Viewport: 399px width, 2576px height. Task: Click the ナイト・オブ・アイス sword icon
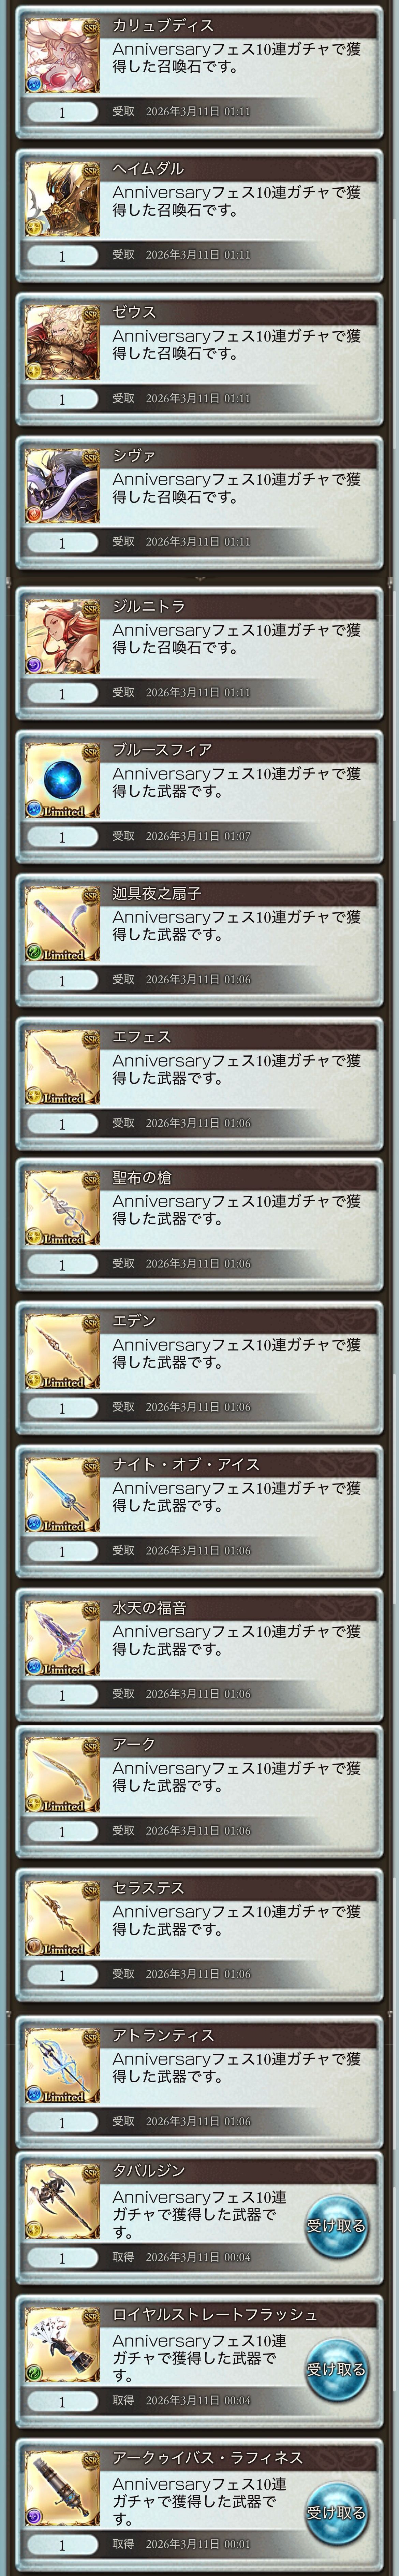coord(62,1496)
